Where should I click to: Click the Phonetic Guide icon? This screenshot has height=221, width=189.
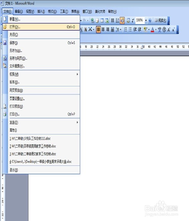tap(159, 30)
